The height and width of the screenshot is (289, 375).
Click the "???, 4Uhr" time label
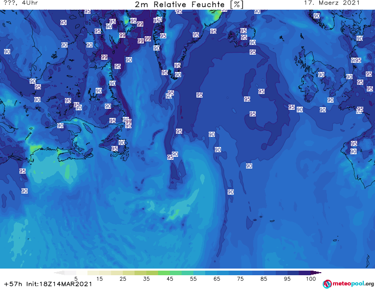21,3
